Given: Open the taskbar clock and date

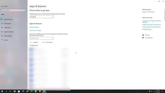Looking at the screenshot, I should pos(158,91).
